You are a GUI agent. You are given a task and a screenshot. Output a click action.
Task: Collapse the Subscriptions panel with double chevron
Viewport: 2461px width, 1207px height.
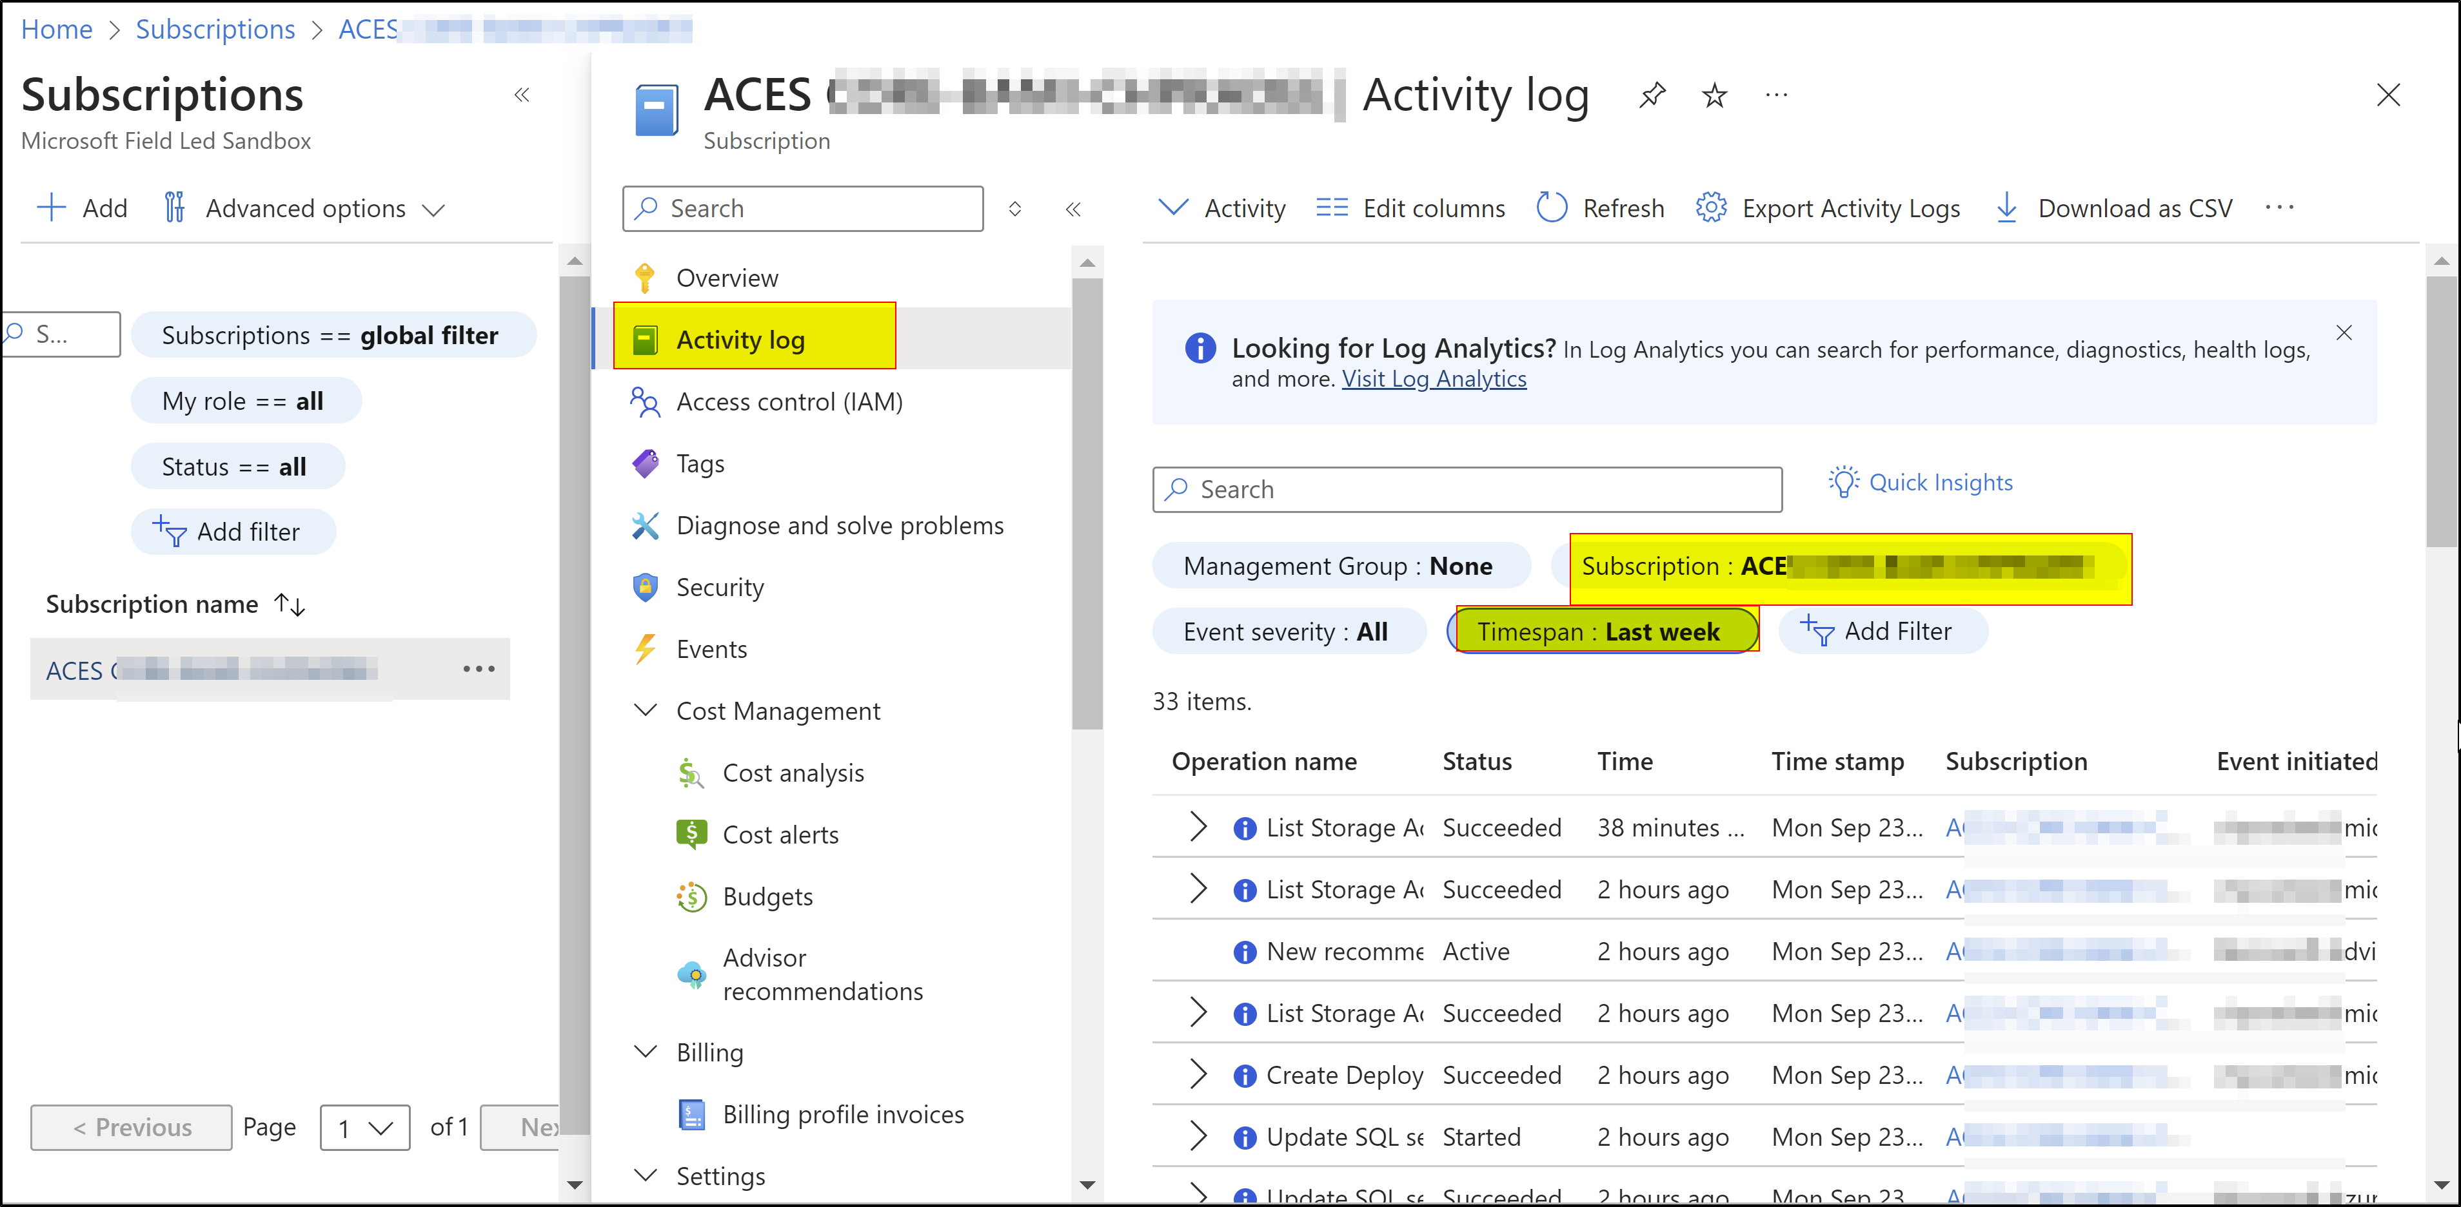point(522,95)
